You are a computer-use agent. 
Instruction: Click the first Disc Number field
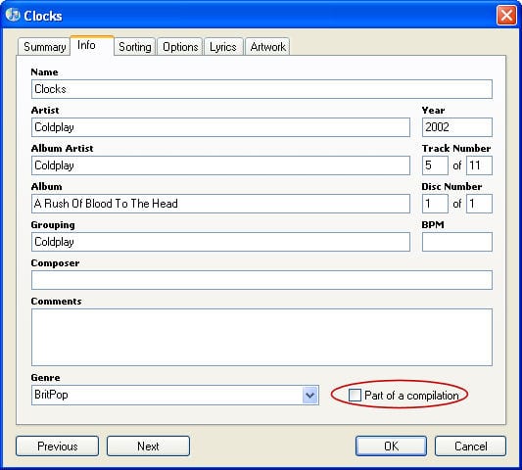(x=435, y=204)
